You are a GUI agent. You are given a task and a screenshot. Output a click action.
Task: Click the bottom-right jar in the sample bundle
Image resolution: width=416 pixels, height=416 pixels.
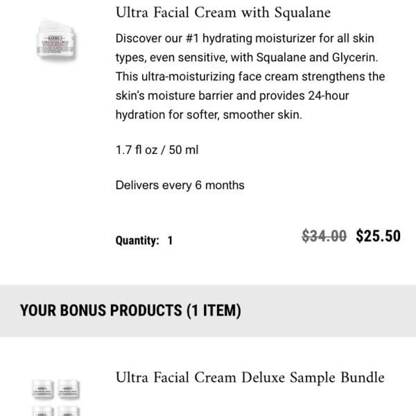pos(69,411)
